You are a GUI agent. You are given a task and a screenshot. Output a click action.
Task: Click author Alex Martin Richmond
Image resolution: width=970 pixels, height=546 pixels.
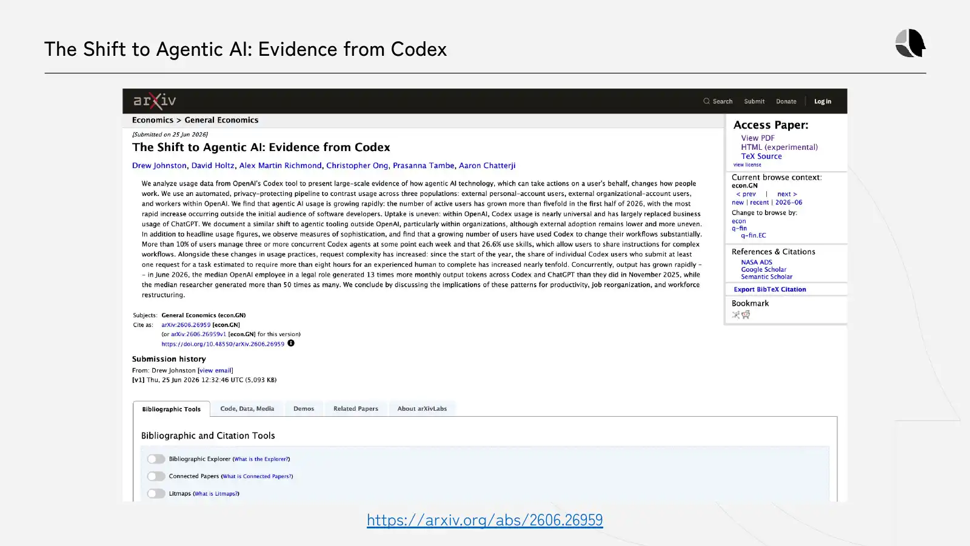point(280,166)
